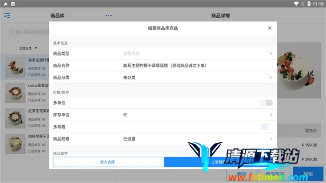326x183 pixels.
Task: Disable the 多规格 switch
Action: click(266, 127)
